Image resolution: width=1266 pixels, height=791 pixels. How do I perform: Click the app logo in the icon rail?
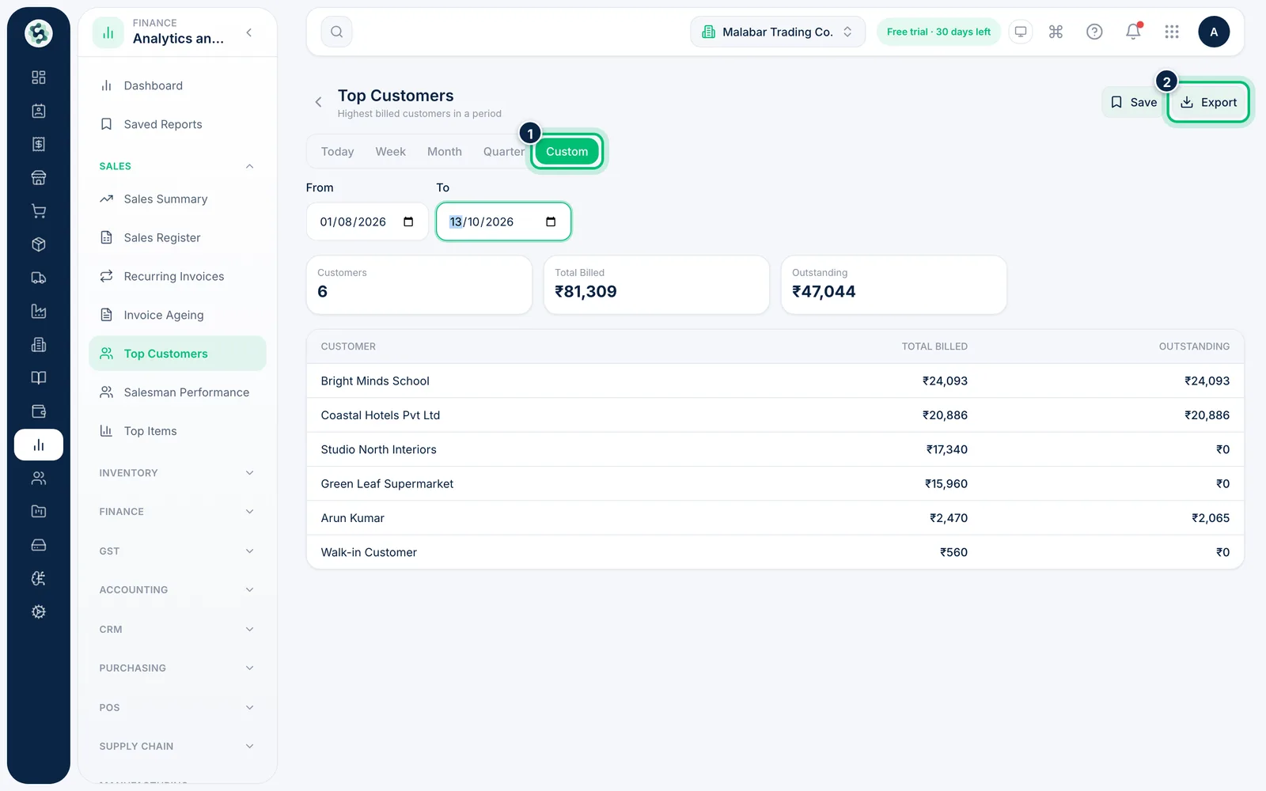(x=38, y=33)
